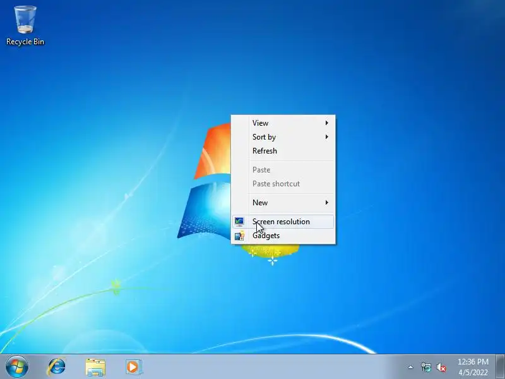Open Gadgets from context menu
The width and height of the screenshot is (505, 379).
(x=283, y=236)
